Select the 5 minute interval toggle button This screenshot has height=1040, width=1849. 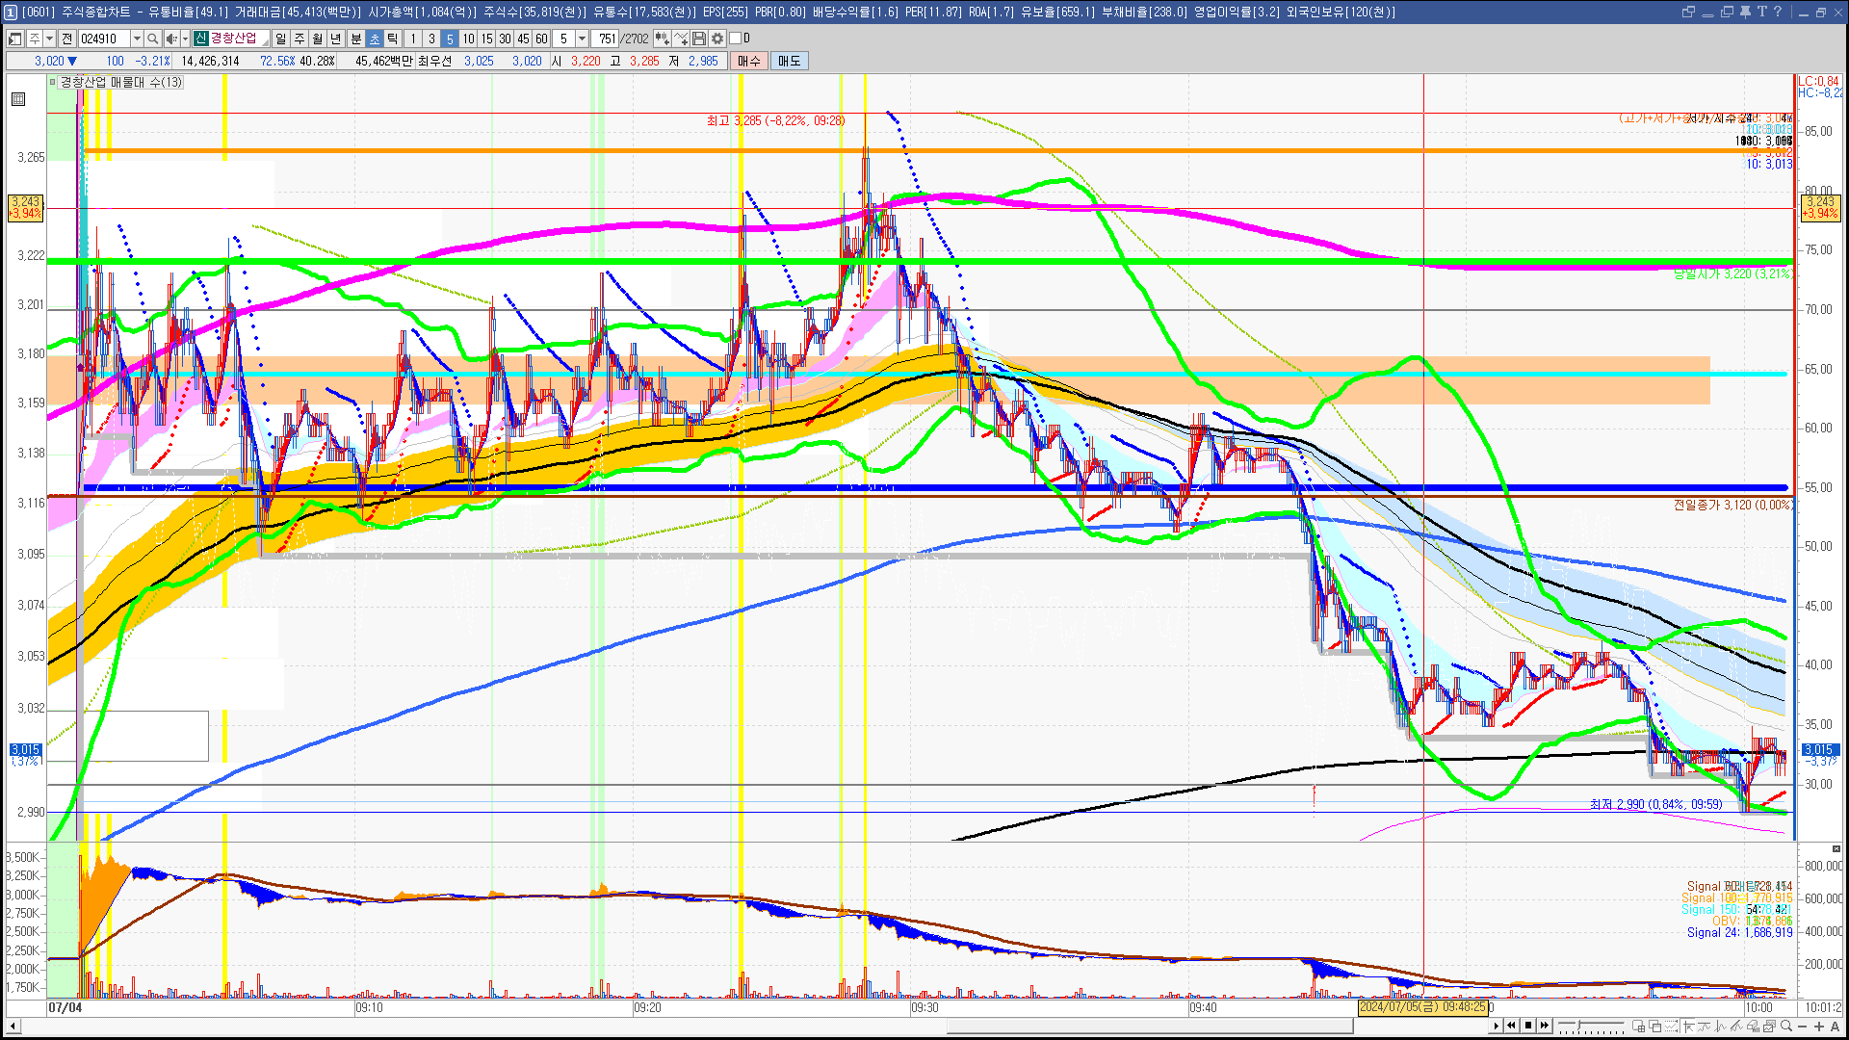click(450, 39)
